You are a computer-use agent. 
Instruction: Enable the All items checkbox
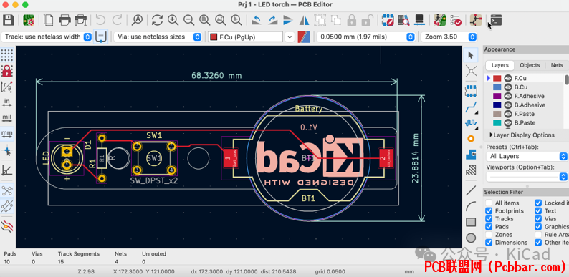click(489, 203)
